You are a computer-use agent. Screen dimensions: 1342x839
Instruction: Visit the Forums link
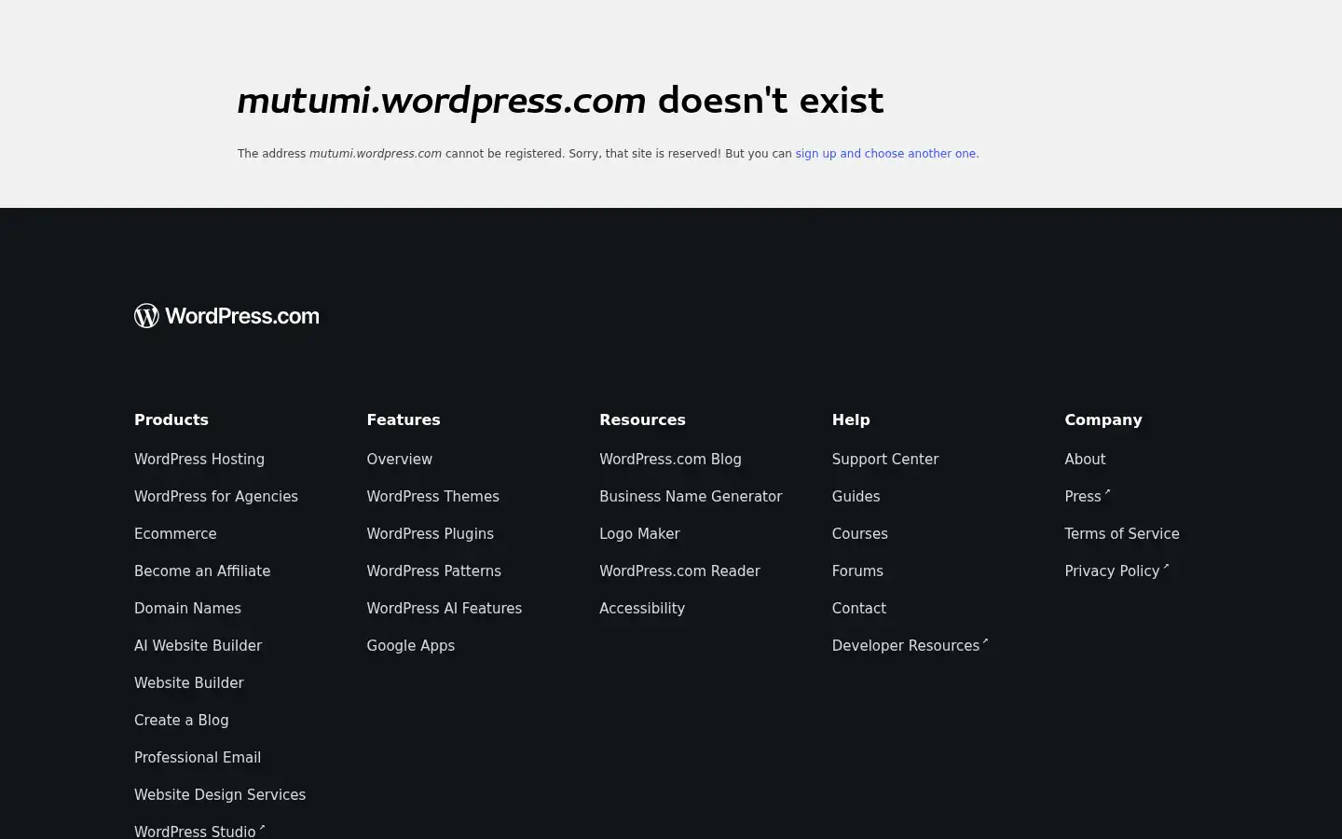[857, 571]
